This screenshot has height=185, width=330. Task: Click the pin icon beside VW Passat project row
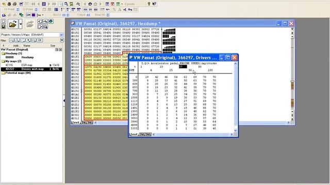[57, 50]
